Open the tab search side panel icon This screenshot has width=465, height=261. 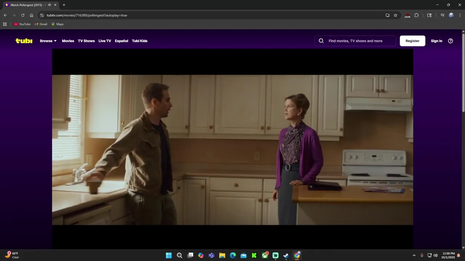pos(429,15)
